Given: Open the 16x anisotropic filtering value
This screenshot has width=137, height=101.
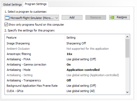Looking at the screenshot, I should coord(69,54).
